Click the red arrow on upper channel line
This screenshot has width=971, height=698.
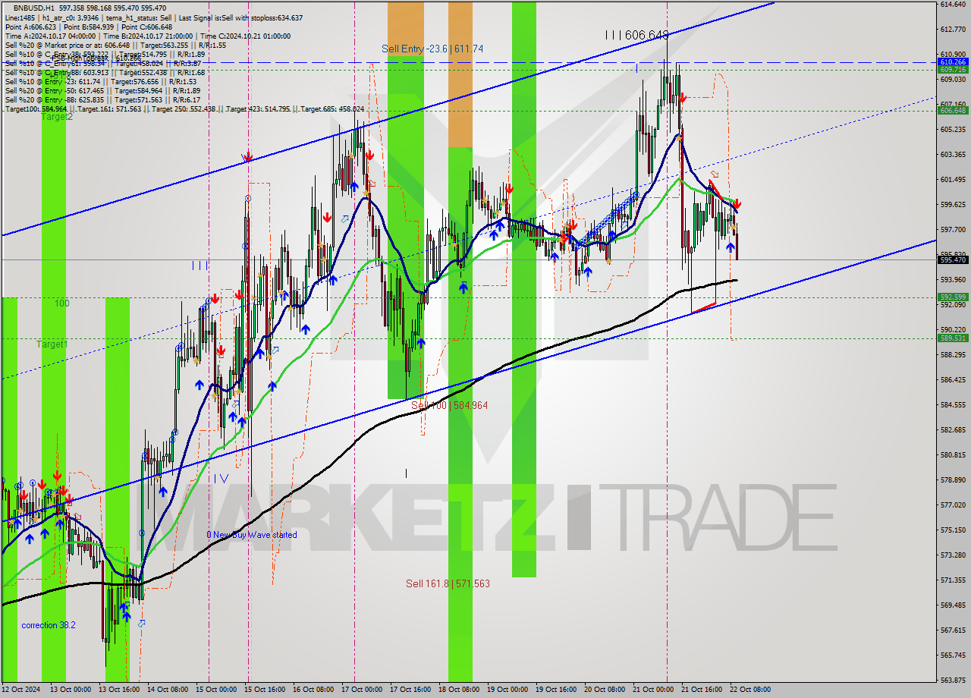point(247,158)
